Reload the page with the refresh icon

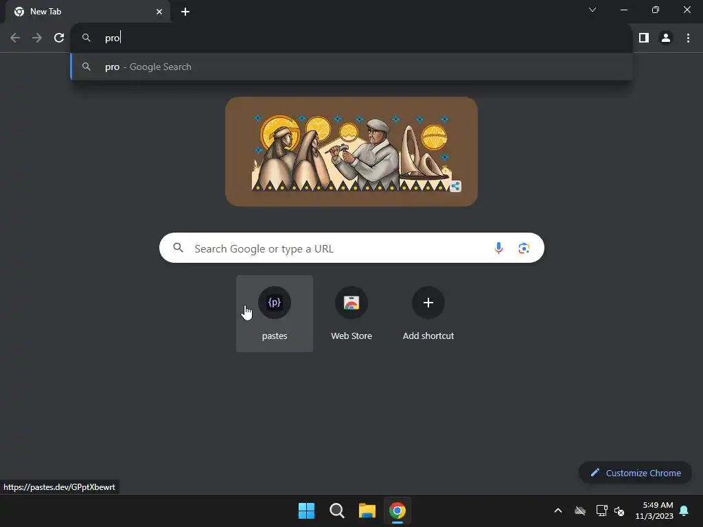coord(59,38)
